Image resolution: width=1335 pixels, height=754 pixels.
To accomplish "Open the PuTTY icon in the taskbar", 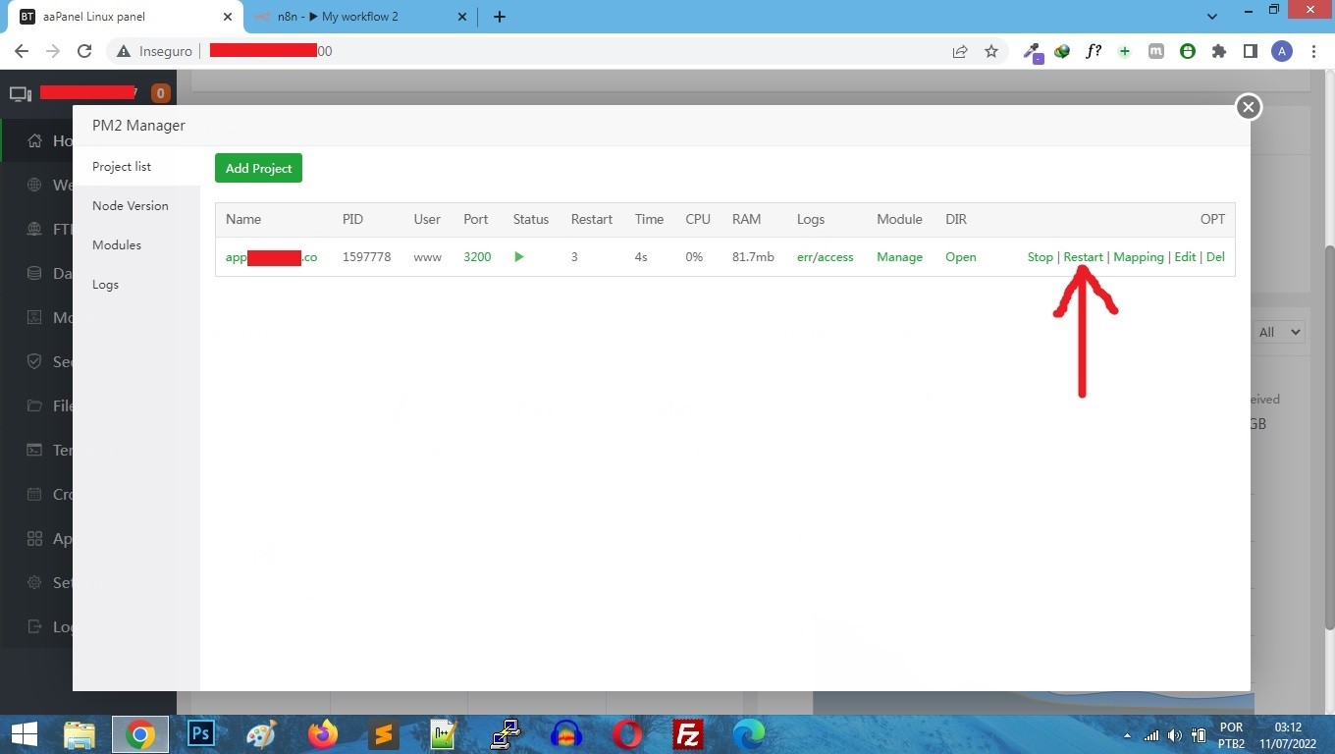I will pos(506,733).
